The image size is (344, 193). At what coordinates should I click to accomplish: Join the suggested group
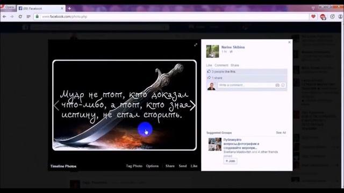(x=230, y=161)
